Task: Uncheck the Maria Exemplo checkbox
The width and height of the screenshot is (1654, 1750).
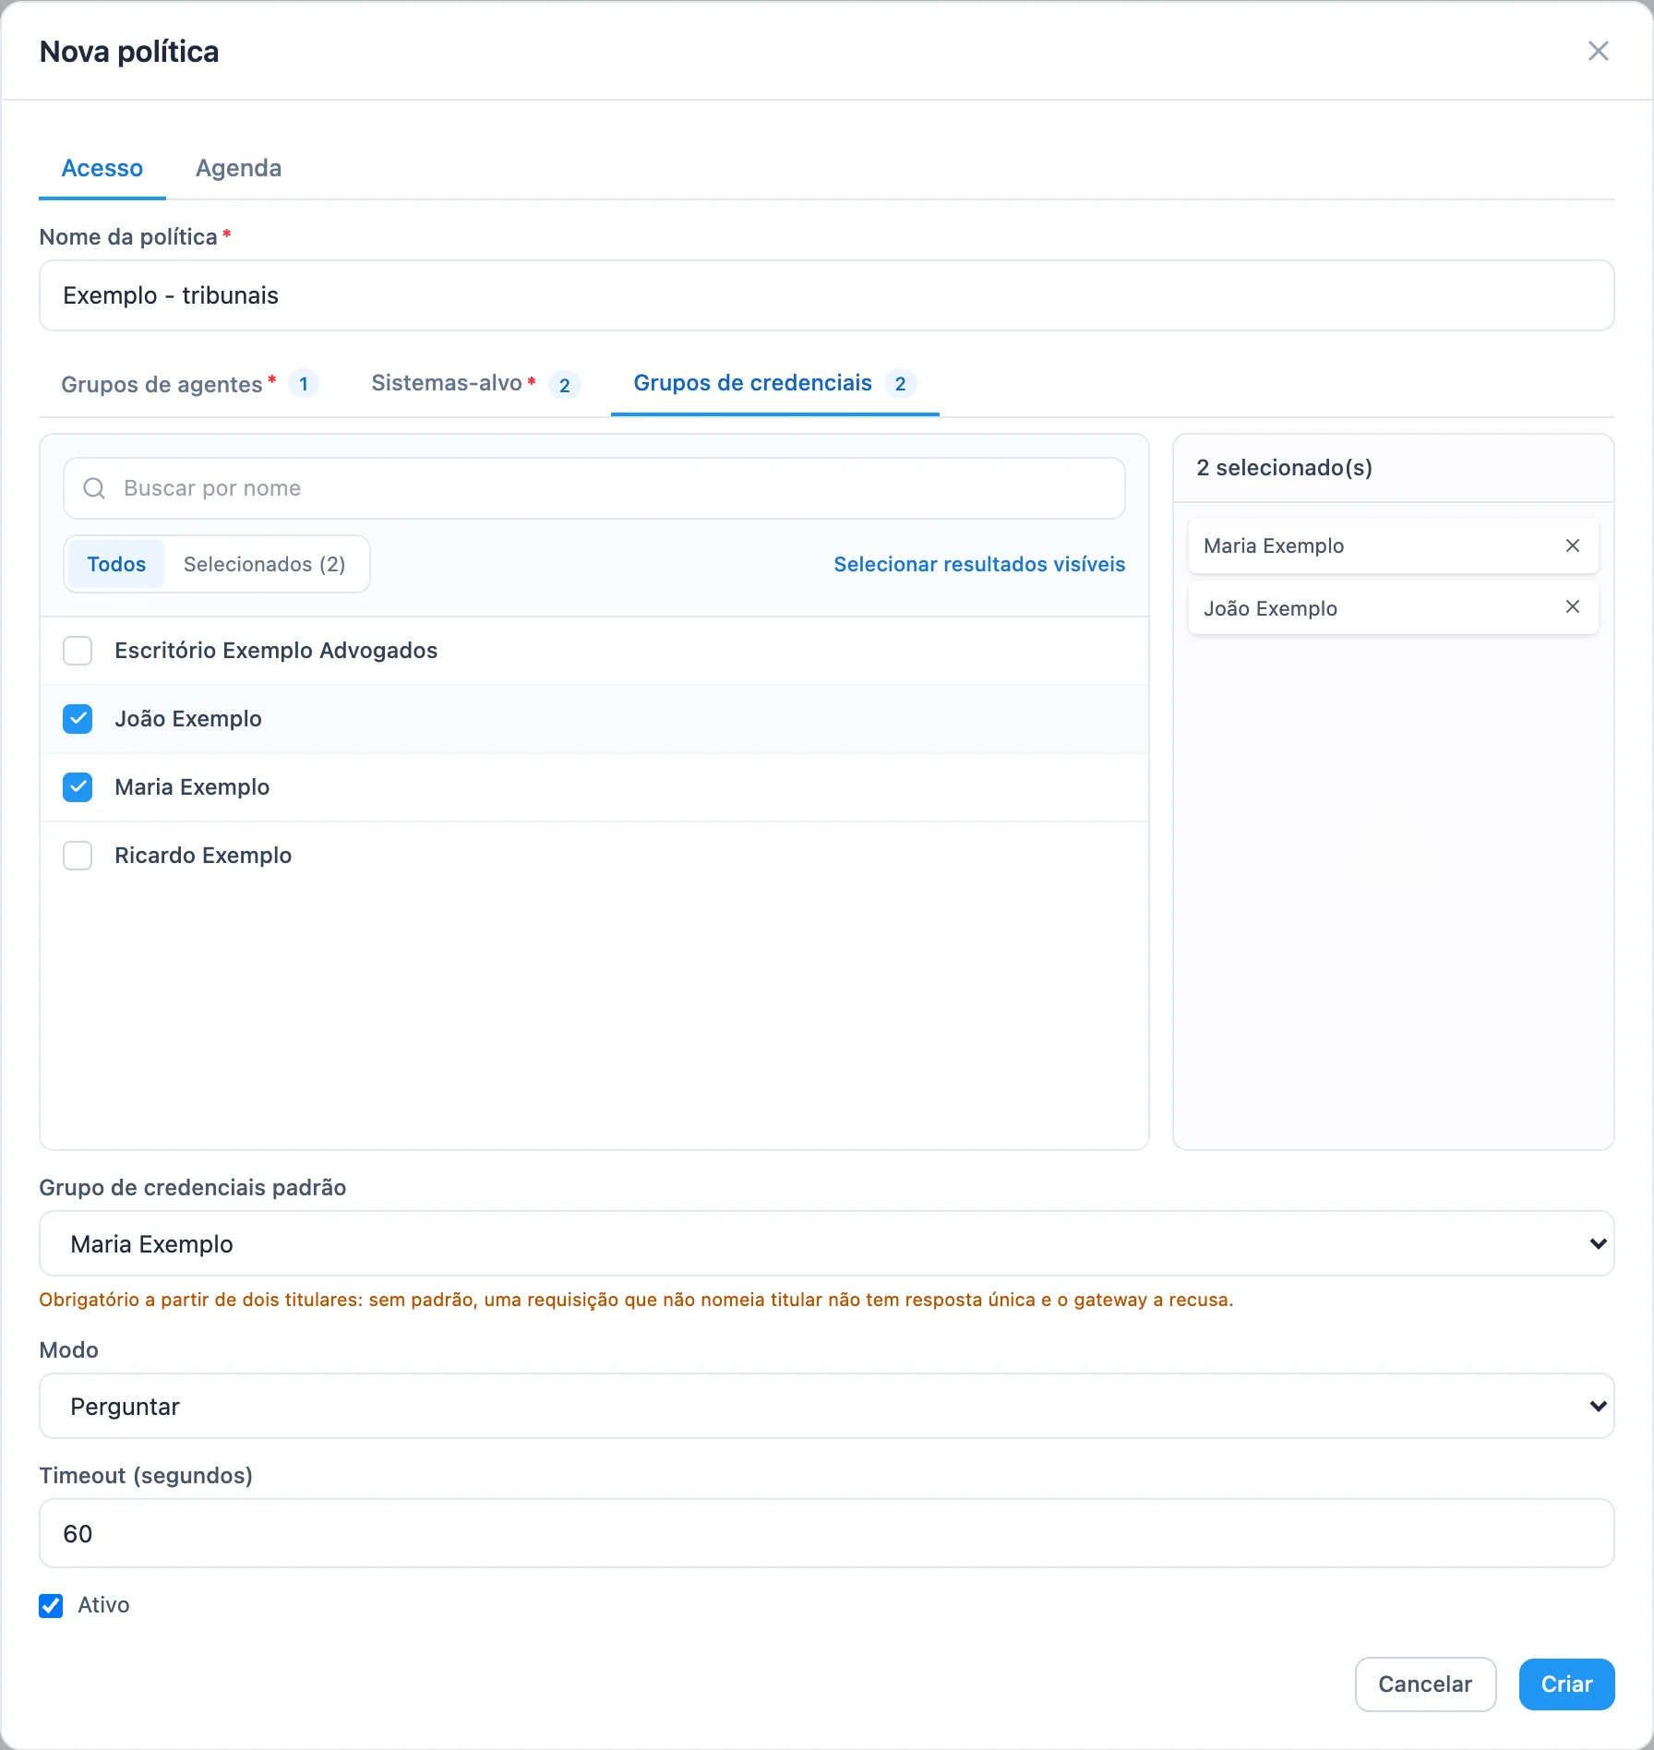Action: click(78, 787)
